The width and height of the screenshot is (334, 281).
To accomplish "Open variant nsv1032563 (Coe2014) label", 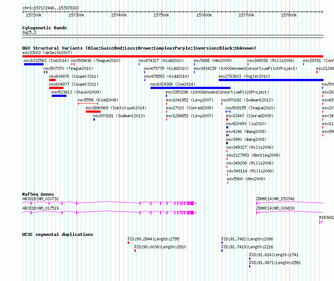I will 46,60.
